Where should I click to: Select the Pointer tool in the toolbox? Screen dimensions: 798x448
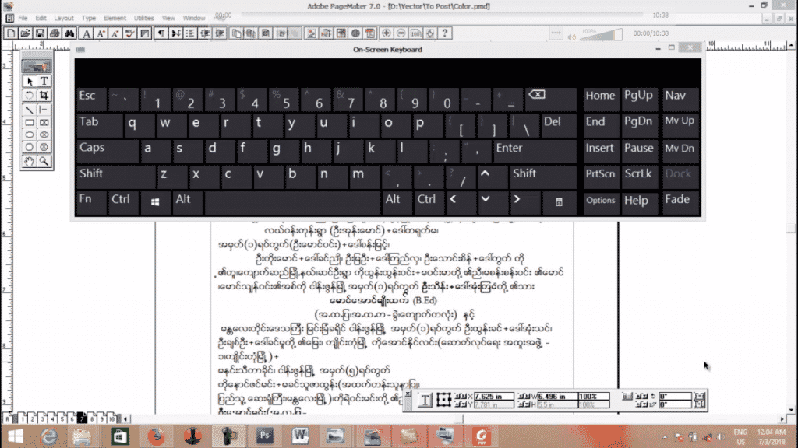coord(30,81)
